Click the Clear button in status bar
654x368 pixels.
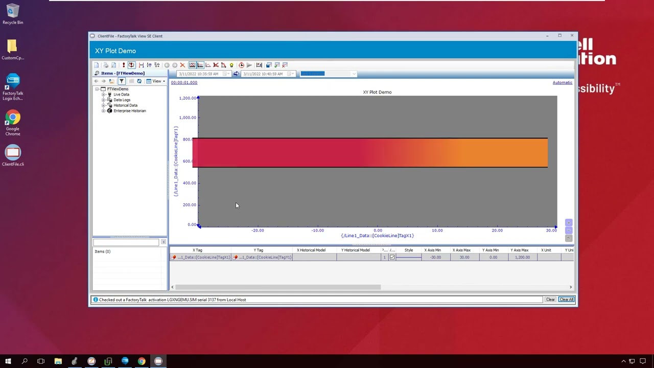point(550,300)
